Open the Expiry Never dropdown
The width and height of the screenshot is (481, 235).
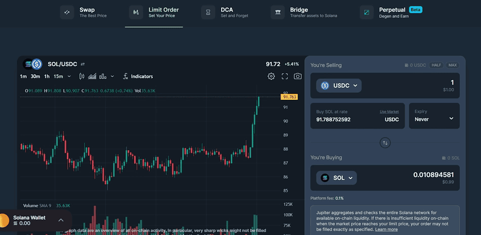434,116
